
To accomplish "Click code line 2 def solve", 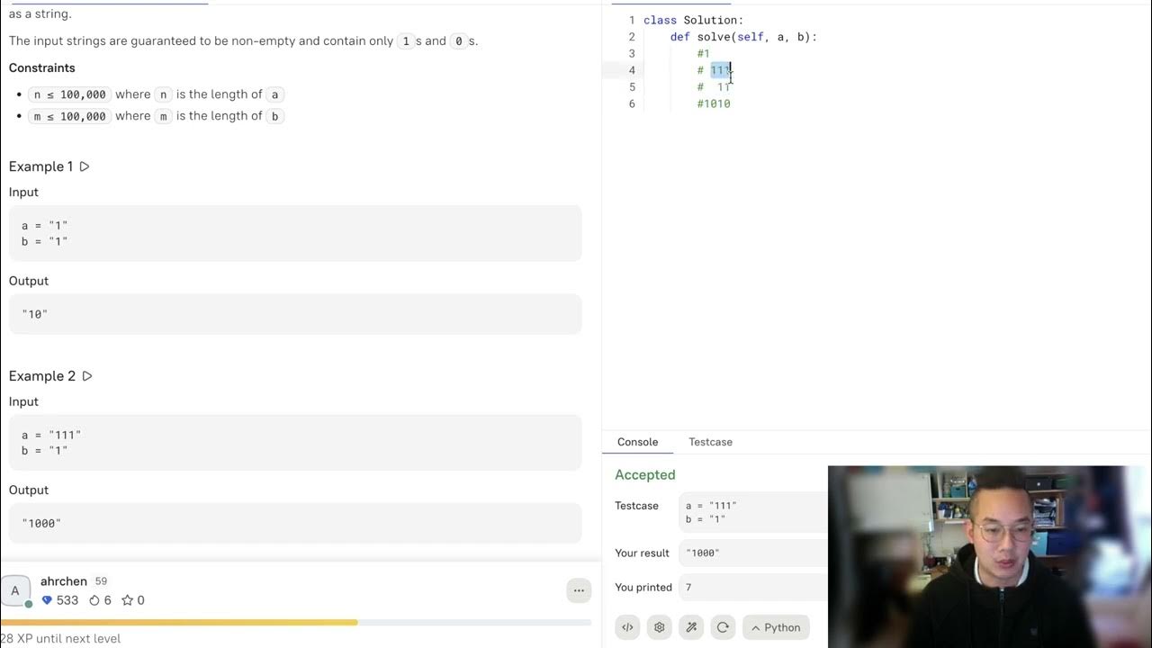I will click(743, 37).
